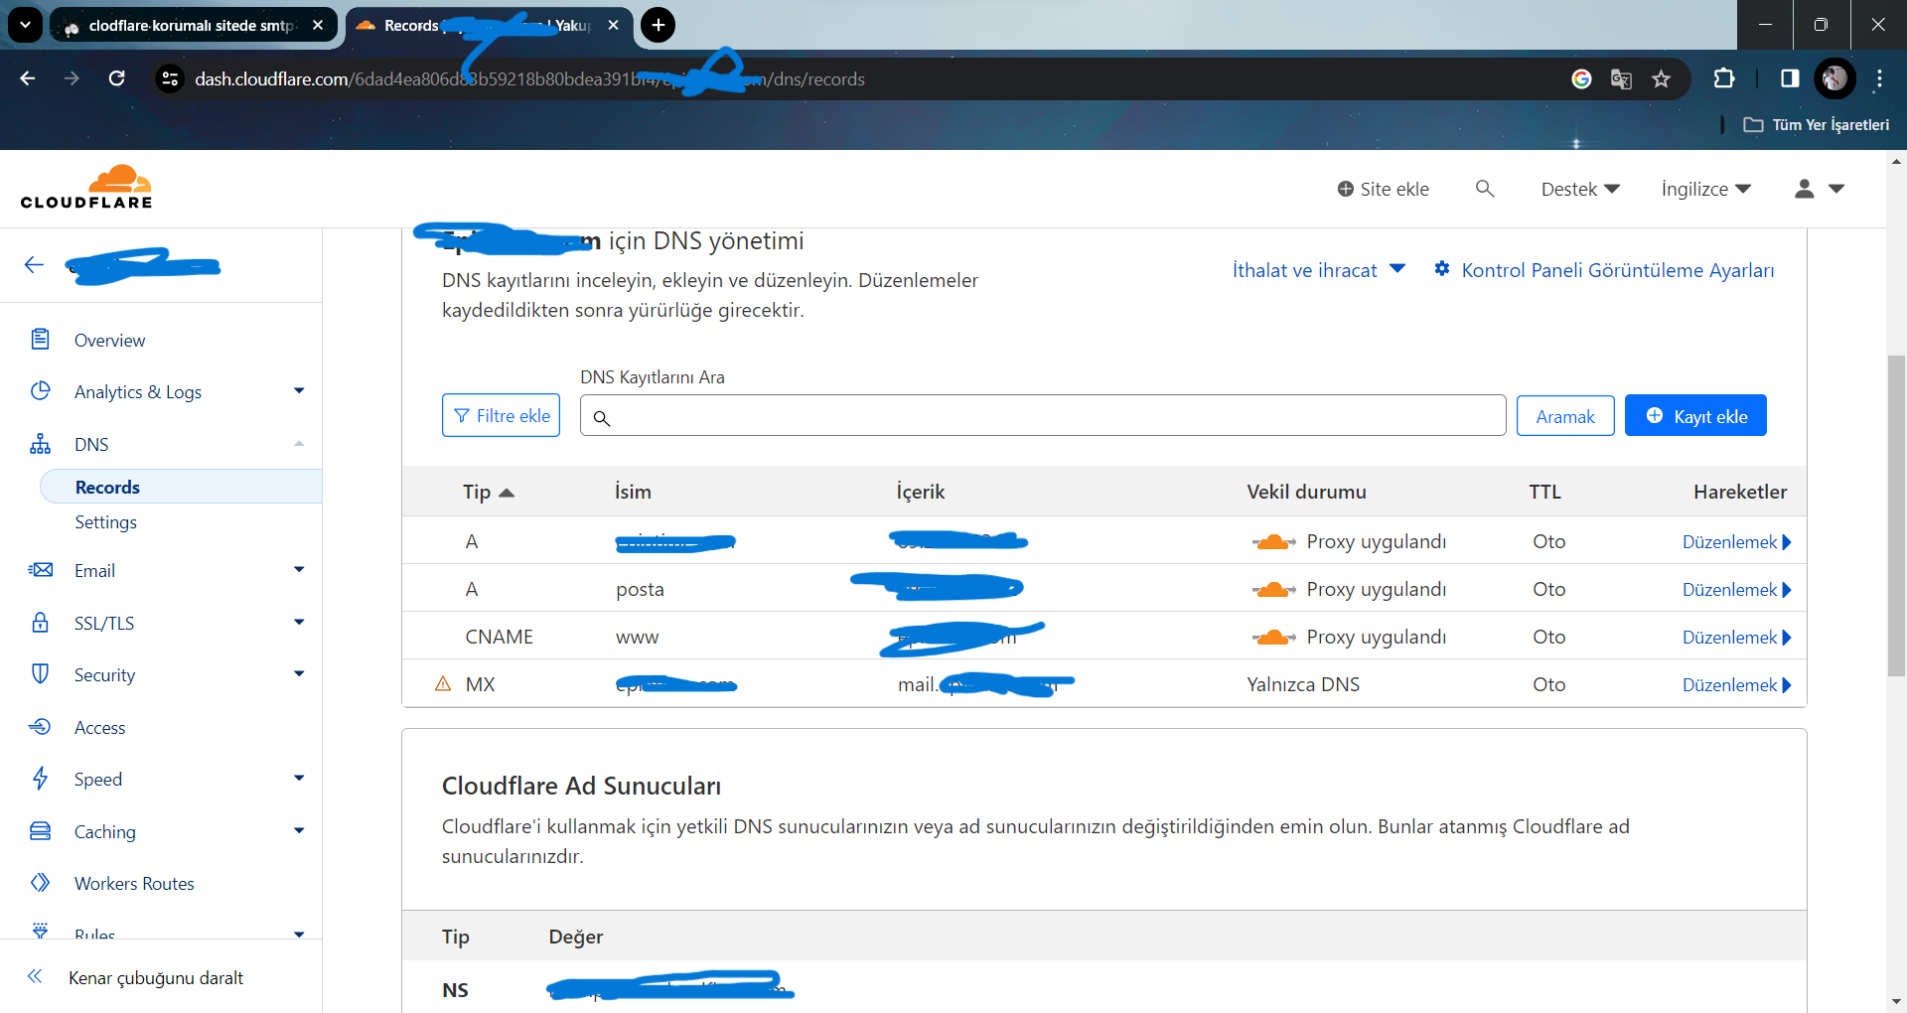The image size is (1907, 1013).
Task: Click the Workers Routes icon
Action: click(40, 883)
